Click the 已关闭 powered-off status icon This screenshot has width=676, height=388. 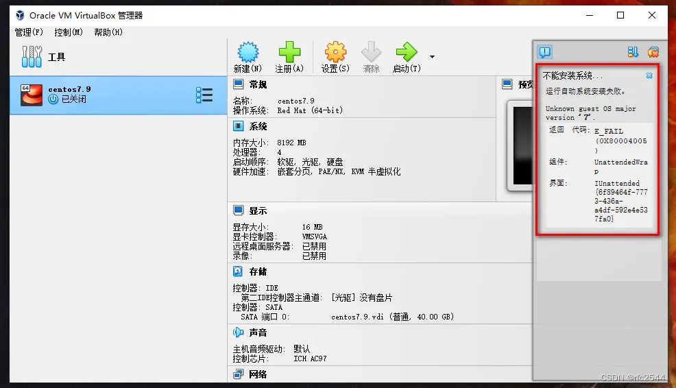click(53, 99)
